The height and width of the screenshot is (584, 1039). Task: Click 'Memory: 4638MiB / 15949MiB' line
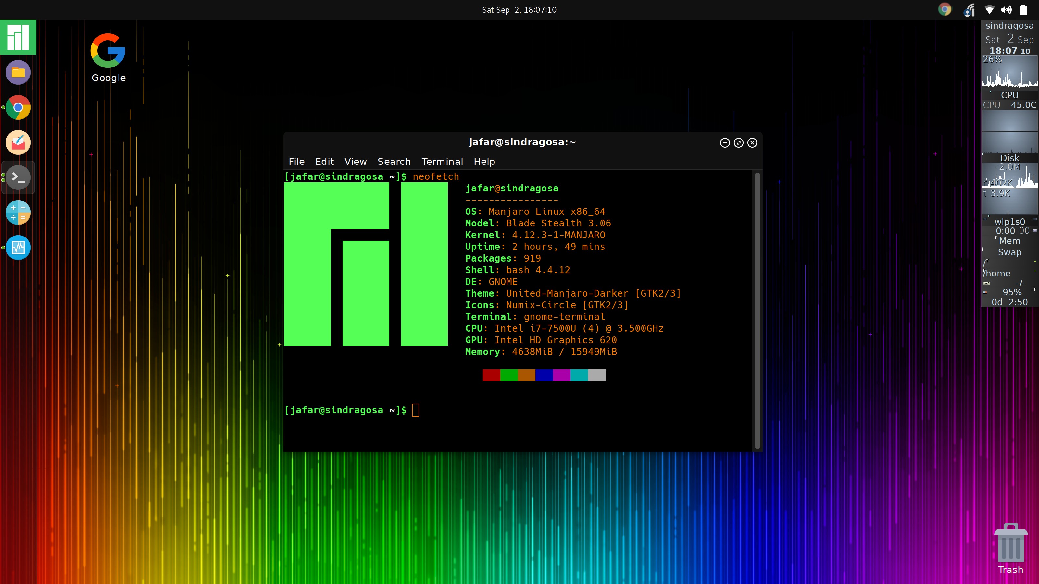[x=541, y=352]
